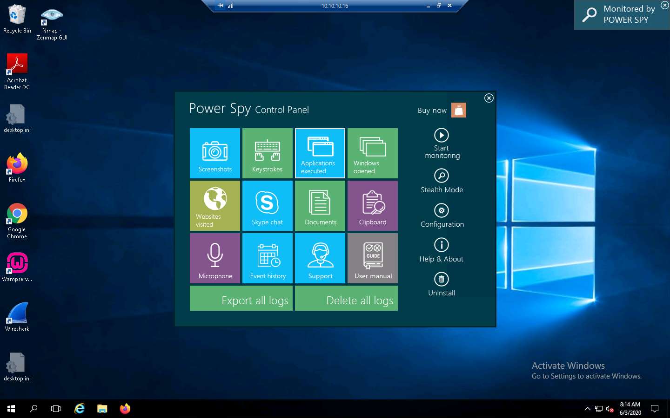Screen dimensions: 670x418
Task: Click the signal icon on remote session bar
Action: click(x=230, y=6)
